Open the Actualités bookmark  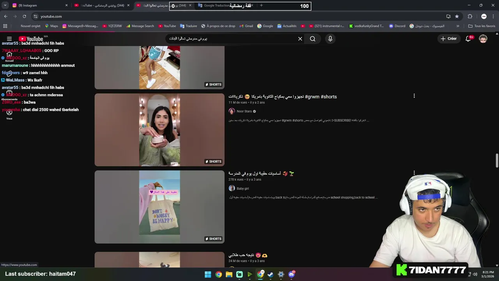(x=287, y=26)
